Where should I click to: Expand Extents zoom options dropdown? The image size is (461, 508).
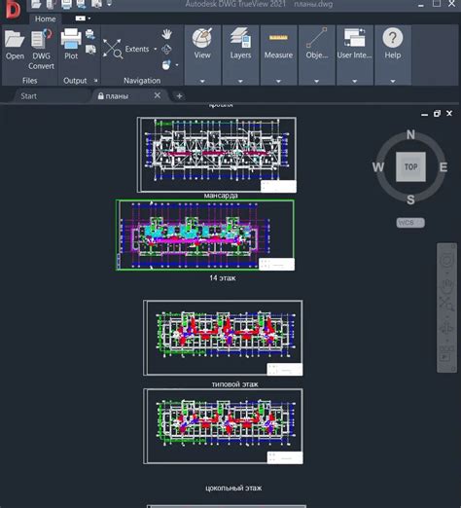[x=156, y=49]
